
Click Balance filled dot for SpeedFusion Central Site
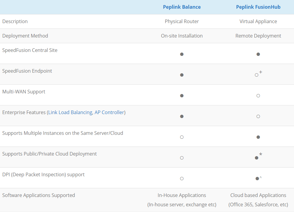click(x=182, y=54)
